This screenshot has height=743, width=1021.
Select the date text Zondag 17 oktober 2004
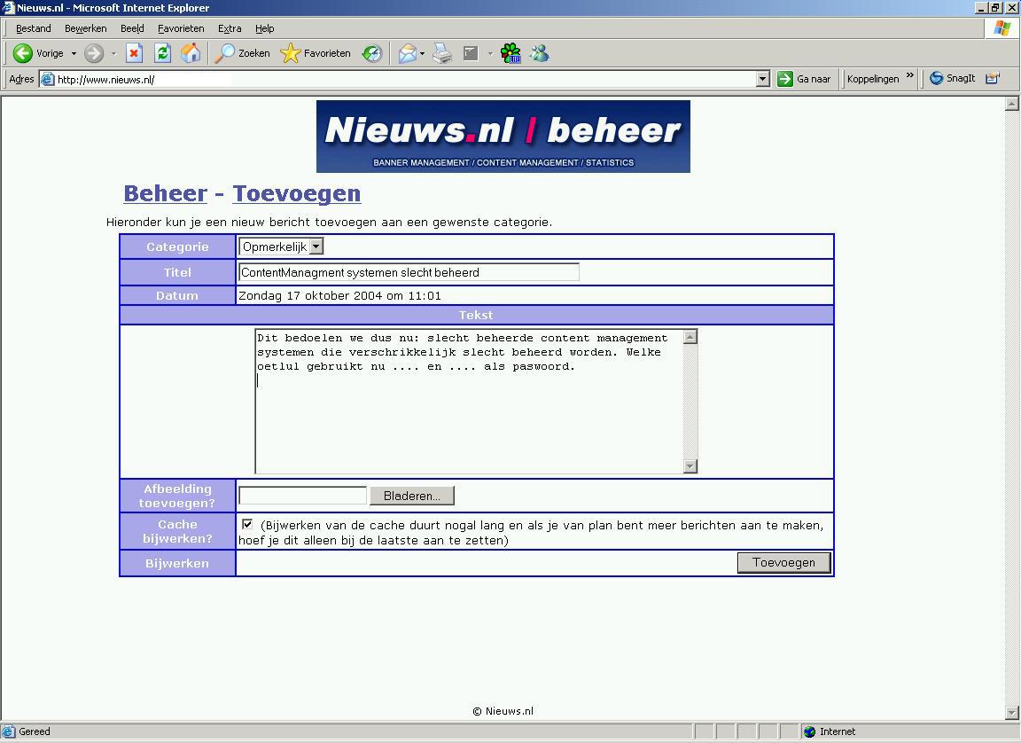coord(310,295)
